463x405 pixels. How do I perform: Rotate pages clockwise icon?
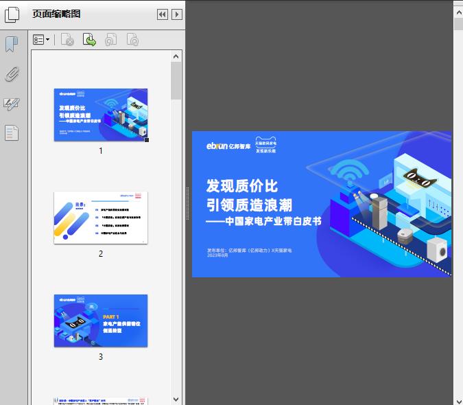[x=132, y=40]
